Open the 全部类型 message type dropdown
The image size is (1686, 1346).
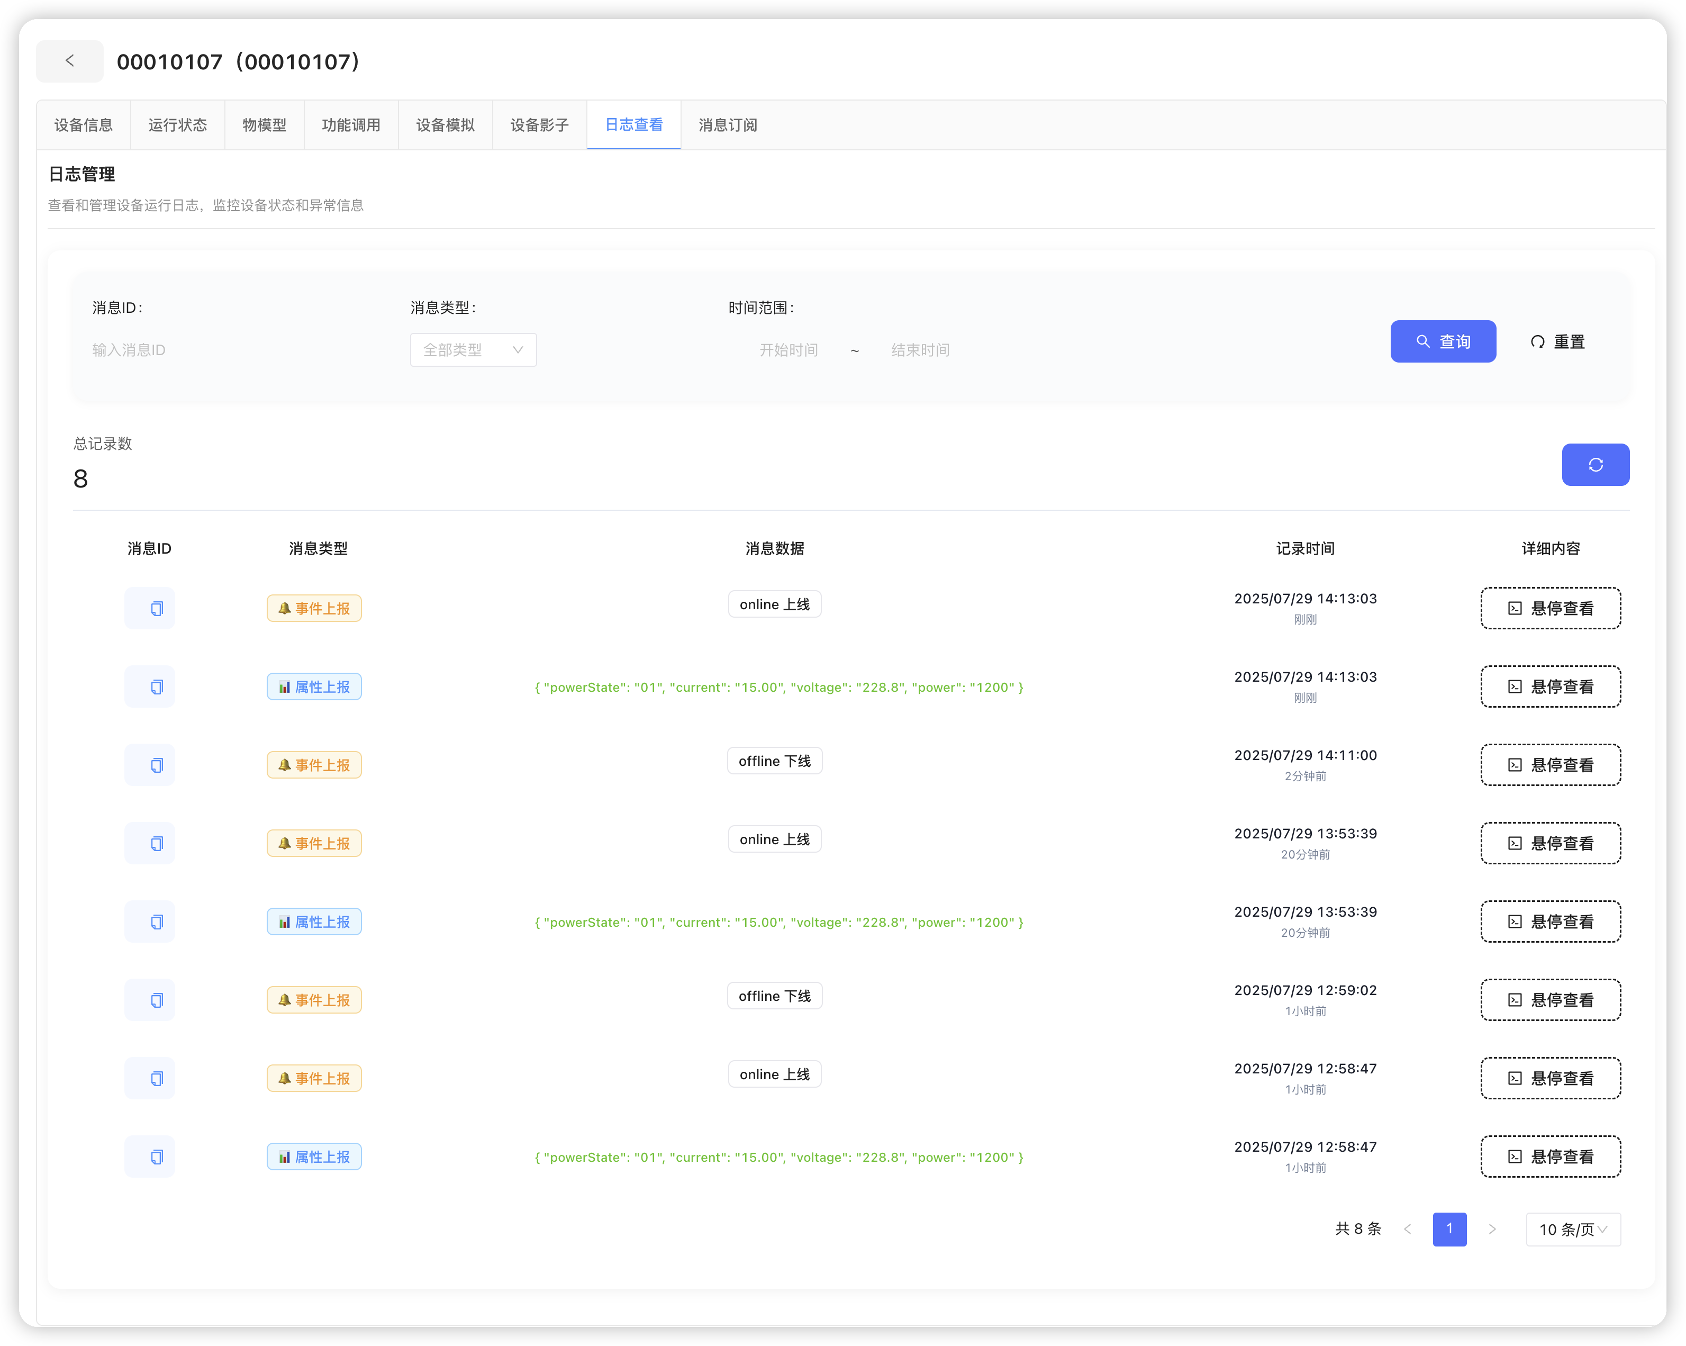473,350
